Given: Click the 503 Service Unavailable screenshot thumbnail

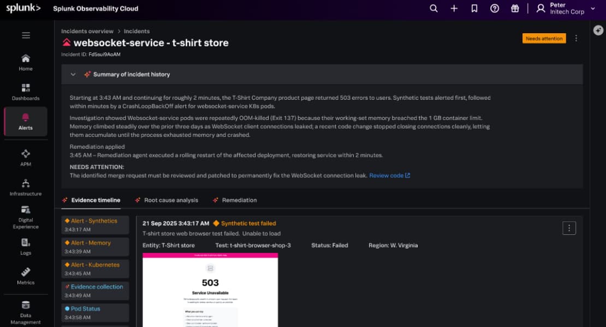Looking at the screenshot, I should pos(210,289).
